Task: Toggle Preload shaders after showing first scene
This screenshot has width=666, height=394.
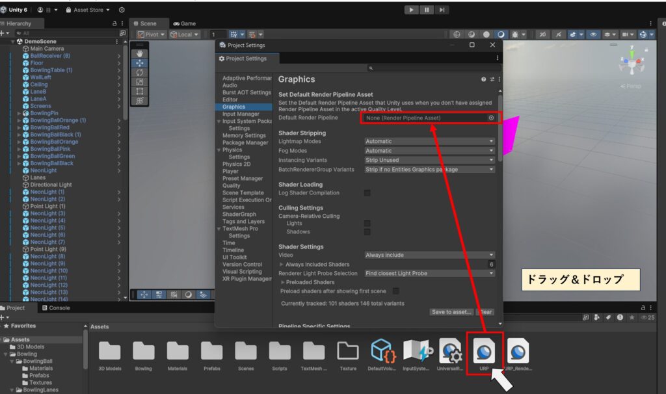Action: tap(396, 291)
